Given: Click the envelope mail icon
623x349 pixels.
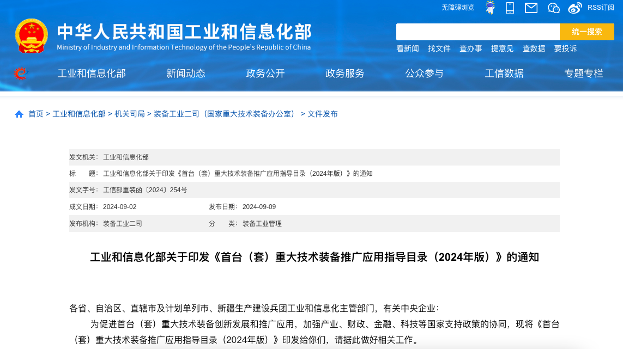Looking at the screenshot, I should (x=531, y=8).
